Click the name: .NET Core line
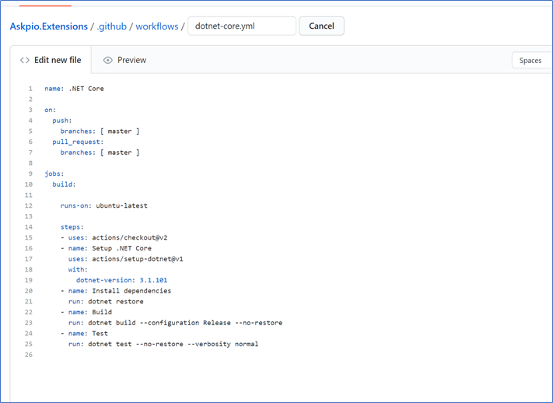This screenshot has height=403, width=553. tap(74, 89)
